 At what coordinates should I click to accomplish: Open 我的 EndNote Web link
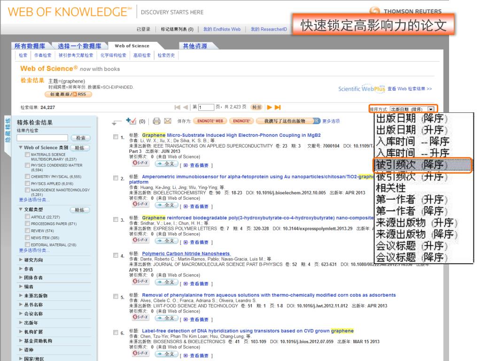click(222, 29)
